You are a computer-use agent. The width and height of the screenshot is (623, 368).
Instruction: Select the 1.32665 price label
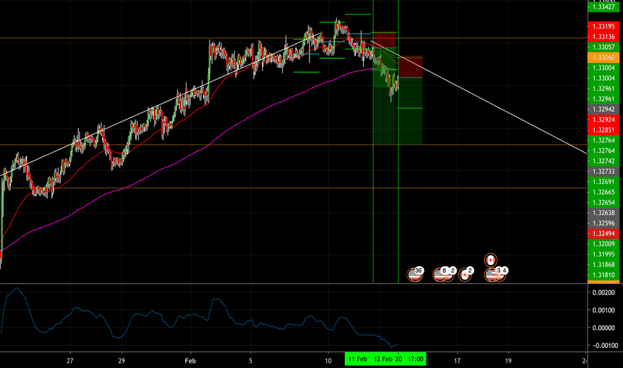pyautogui.click(x=604, y=192)
